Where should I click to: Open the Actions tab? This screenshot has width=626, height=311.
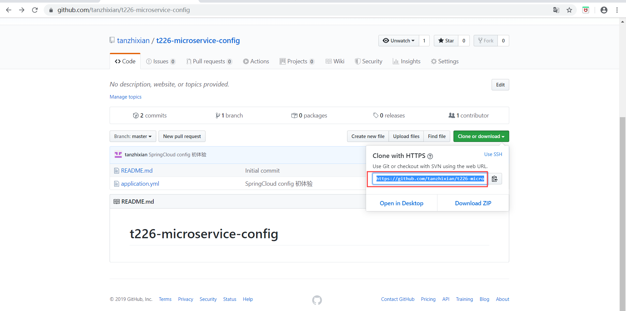coord(256,61)
